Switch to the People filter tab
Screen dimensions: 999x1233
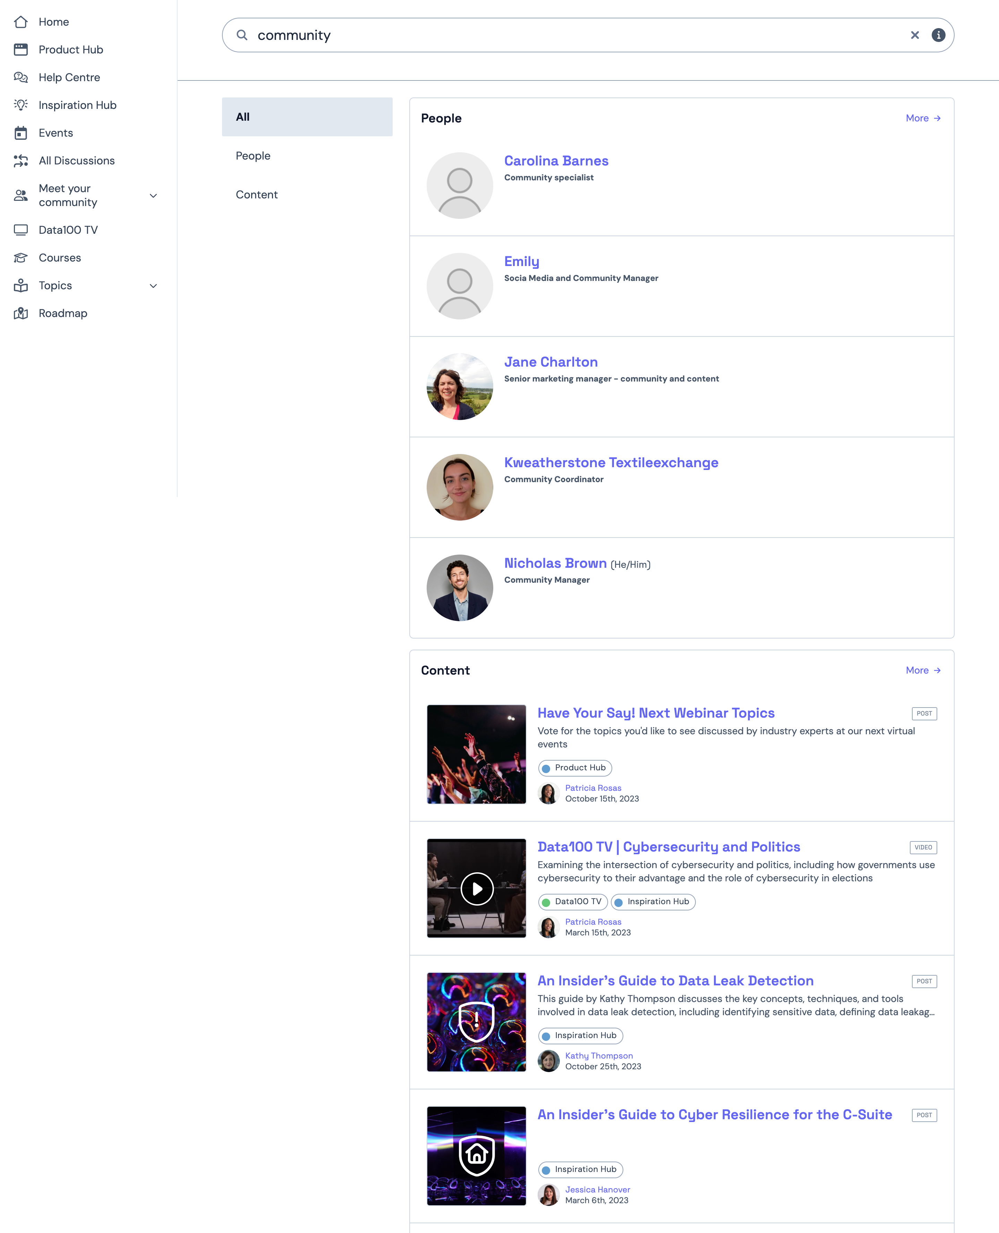click(x=253, y=156)
